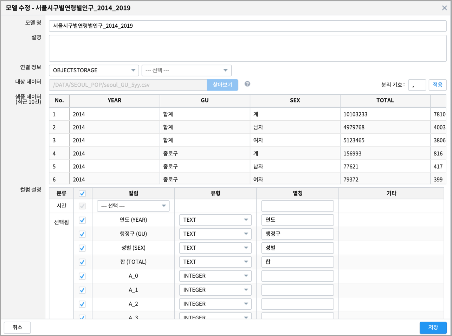This screenshot has width=452, height=336.
Task: Click the 분리 기호 delimiter input
Action: (x=417, y=85)
